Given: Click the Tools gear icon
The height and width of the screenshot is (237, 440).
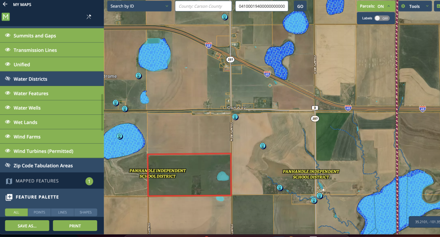Looking at the screenshot, I should 403,6.
